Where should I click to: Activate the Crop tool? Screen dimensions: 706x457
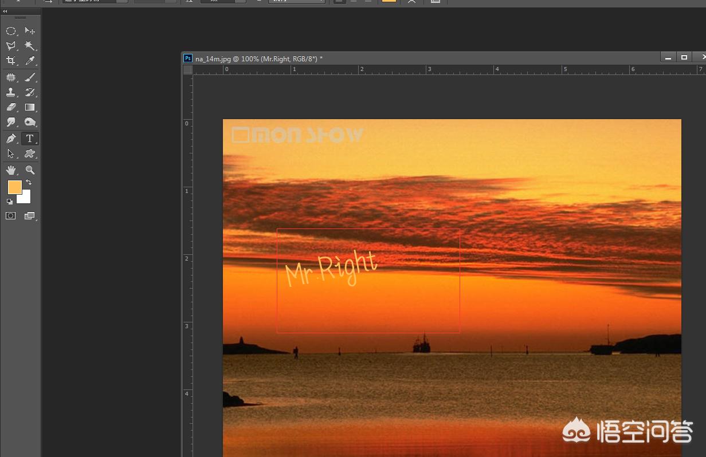click(11, 61)
